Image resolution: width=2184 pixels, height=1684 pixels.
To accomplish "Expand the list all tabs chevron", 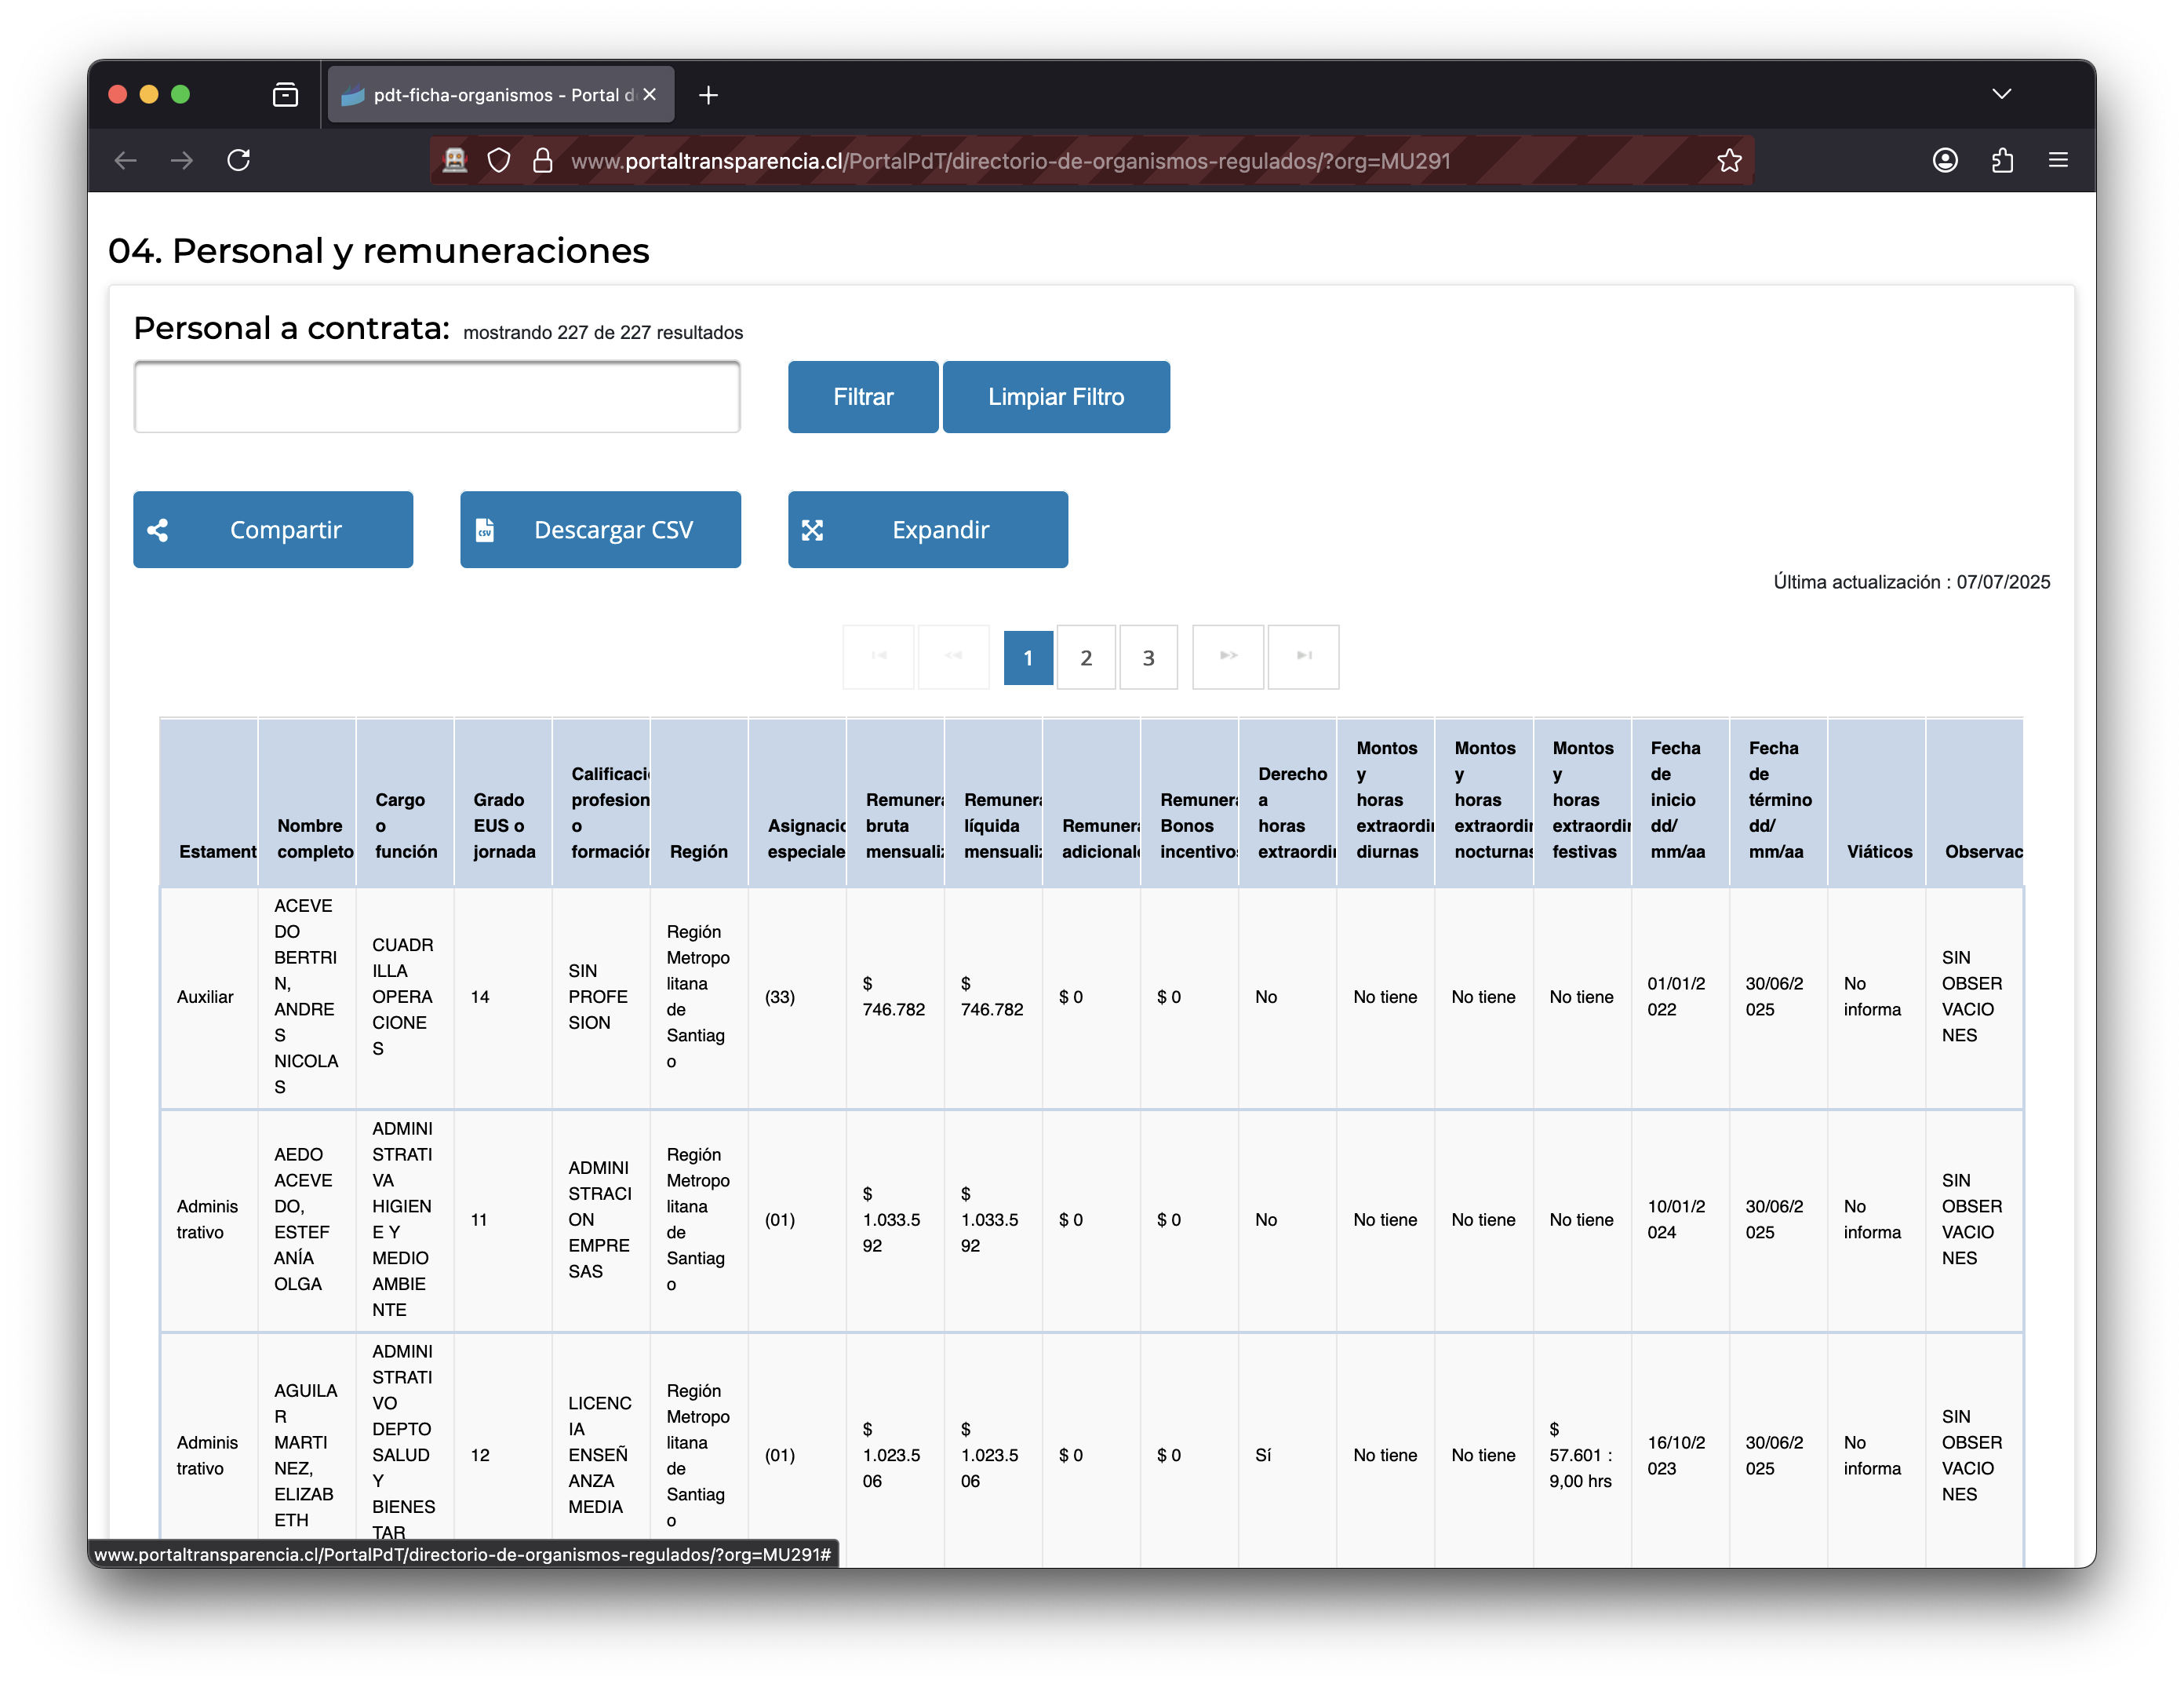I will pyautogui.click(x=2001, y=94).
